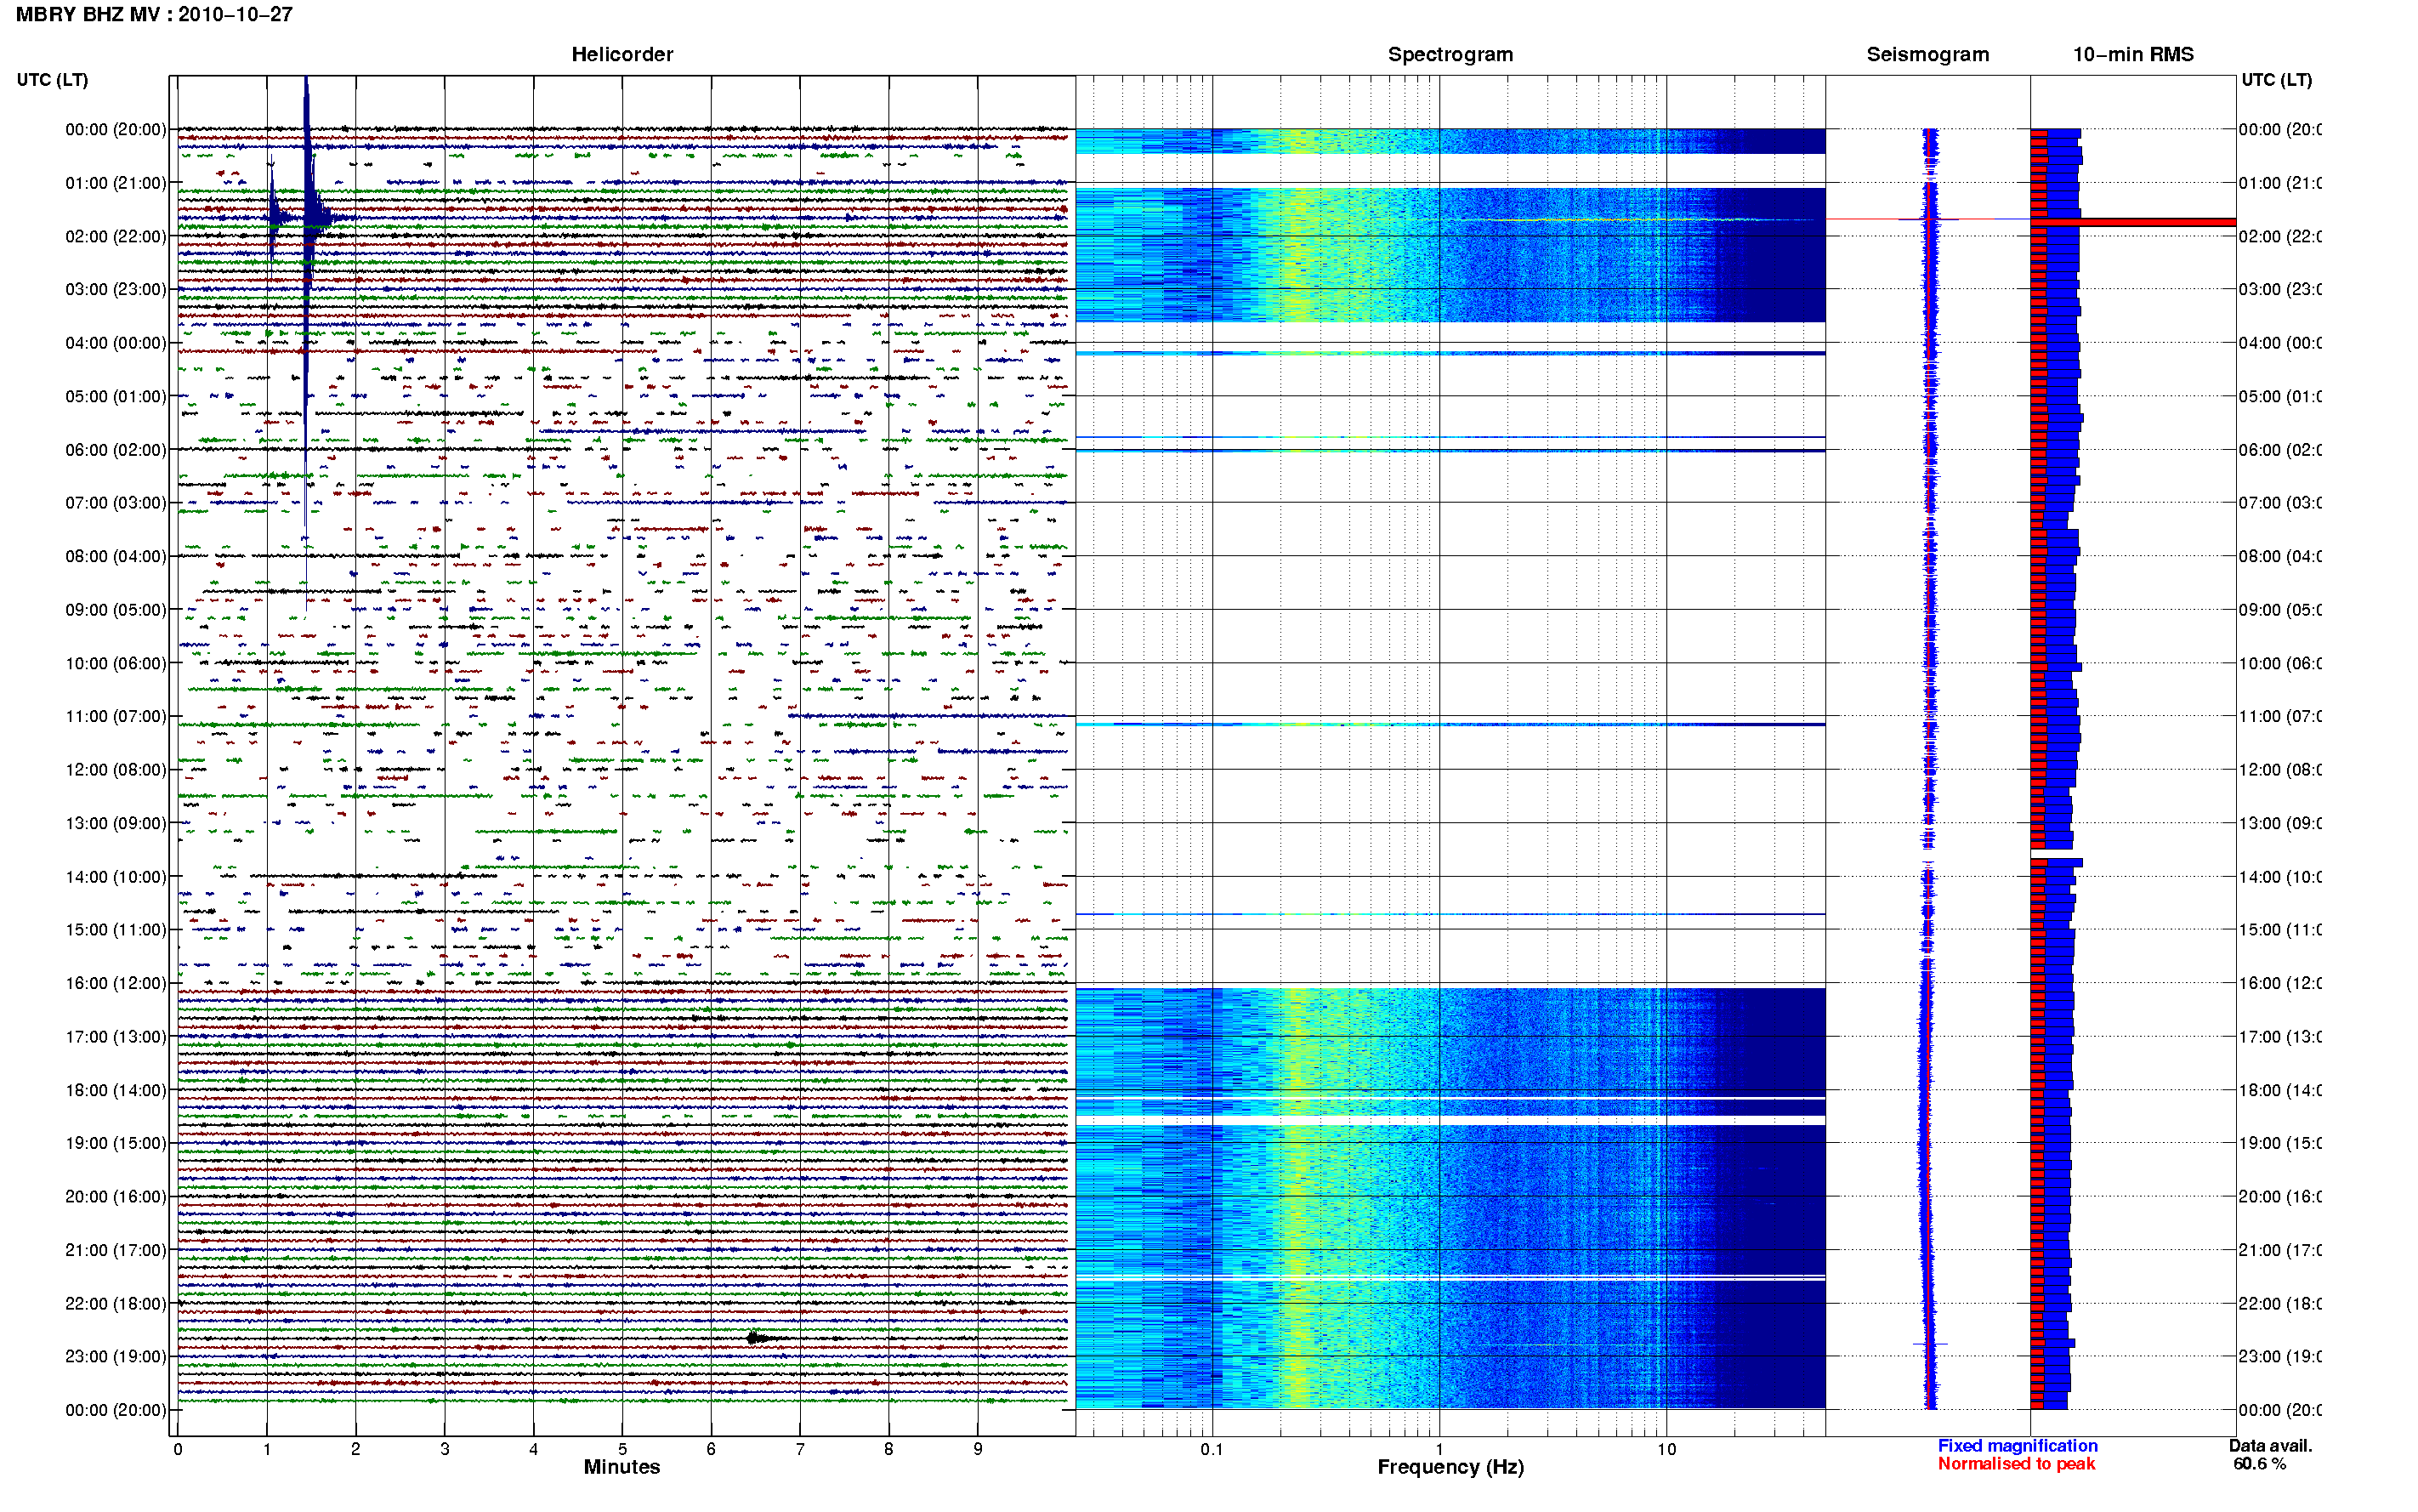Click the minute '0' tick label
The width and height of the screenshot is (2418, 1512).
178,1449
